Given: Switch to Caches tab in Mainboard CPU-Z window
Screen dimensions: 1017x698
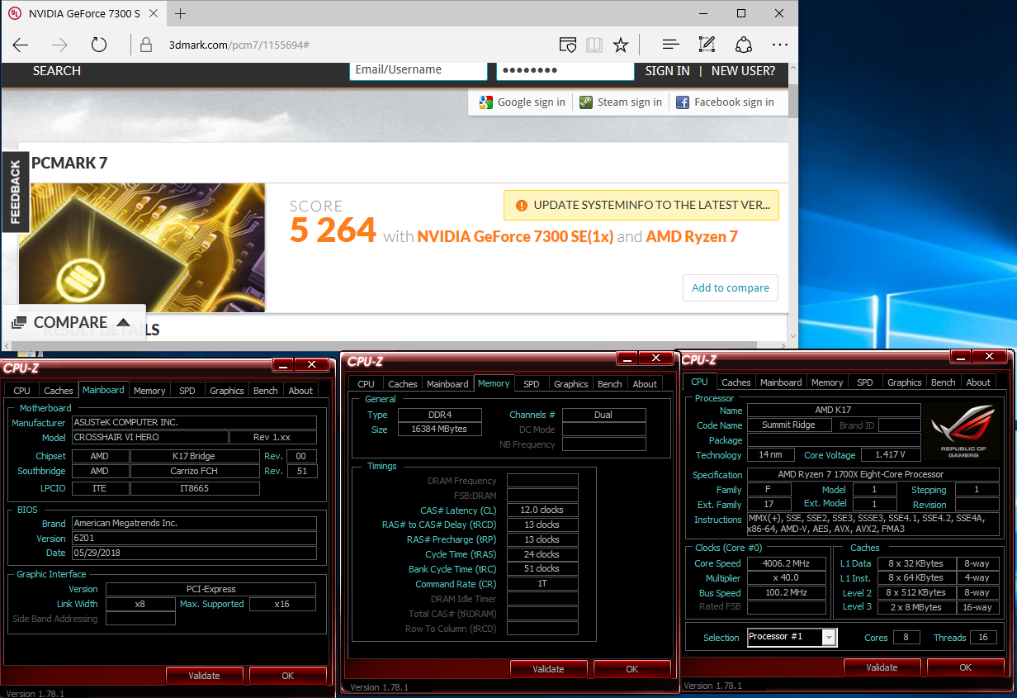Looking at the screenshot, I should 59,391.
